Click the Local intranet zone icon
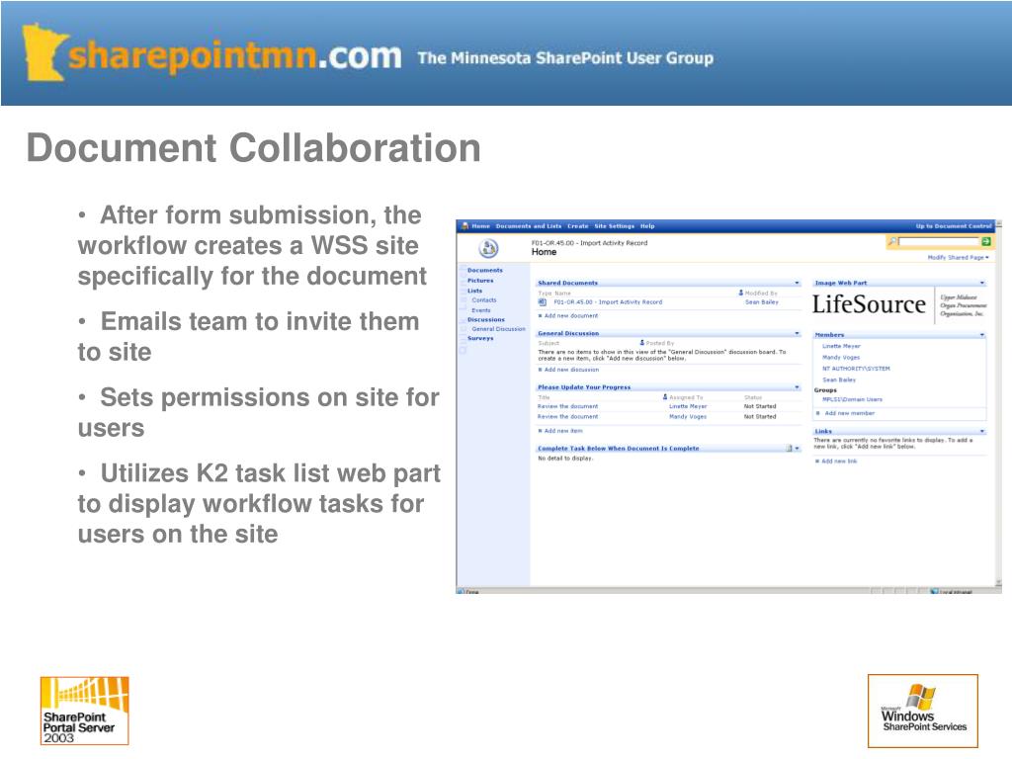Screen dimensions: 1012x759 coord(935,591)
